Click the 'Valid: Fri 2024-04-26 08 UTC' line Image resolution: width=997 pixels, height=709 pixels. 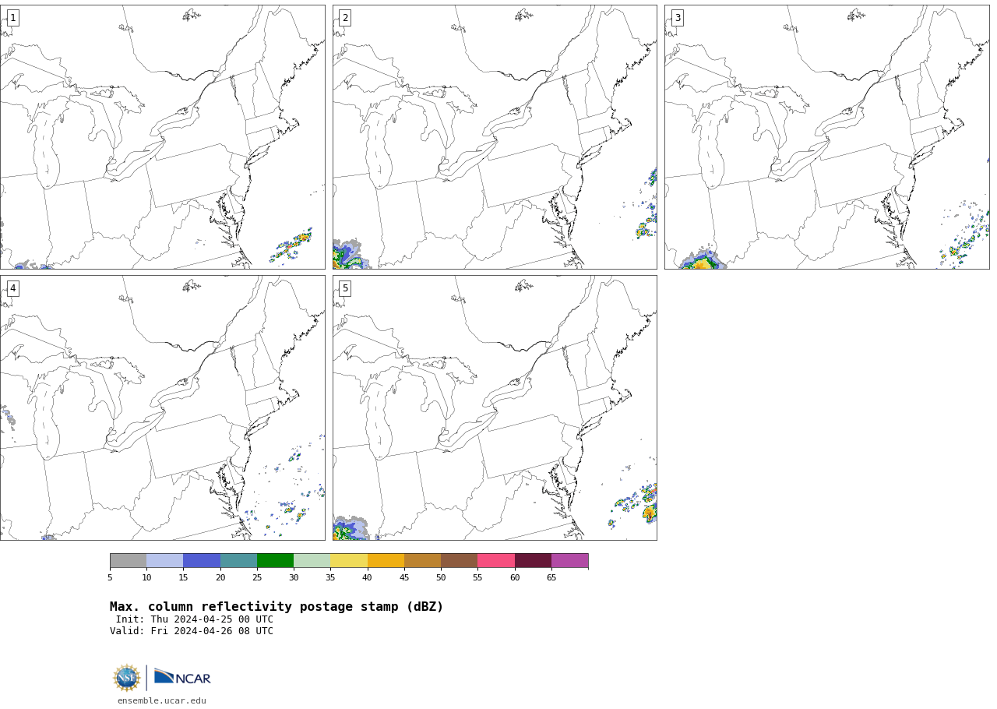point(192,631)
